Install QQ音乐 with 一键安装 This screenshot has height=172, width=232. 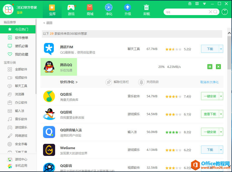tap(210, 96)
